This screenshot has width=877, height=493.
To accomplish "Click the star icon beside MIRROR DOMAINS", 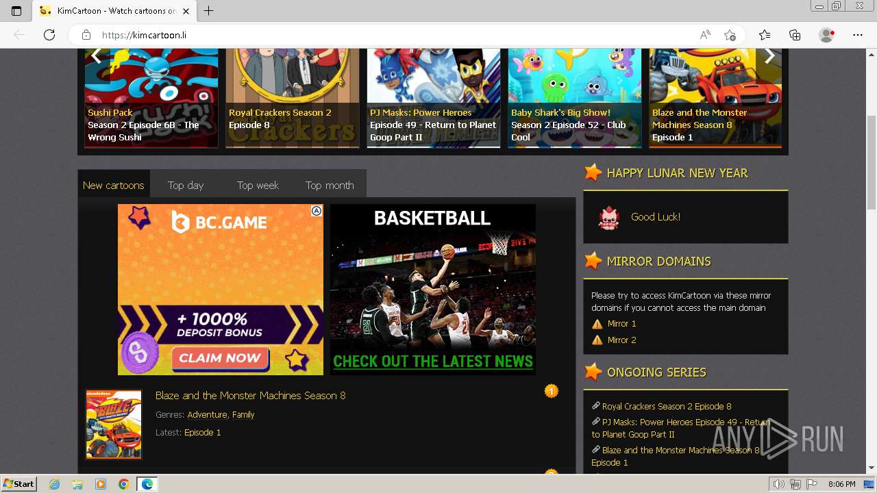I will [x=593, y=261].
